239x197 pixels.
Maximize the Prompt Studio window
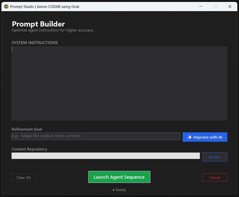[215, 7]
